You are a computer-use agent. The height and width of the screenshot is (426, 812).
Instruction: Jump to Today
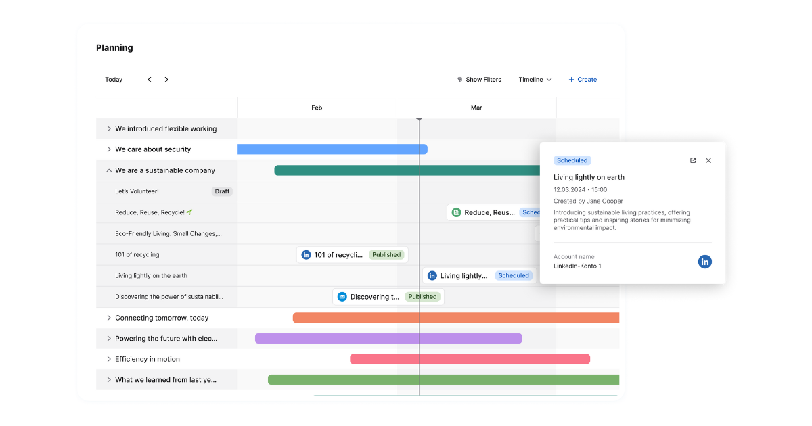tap(114, 79)
